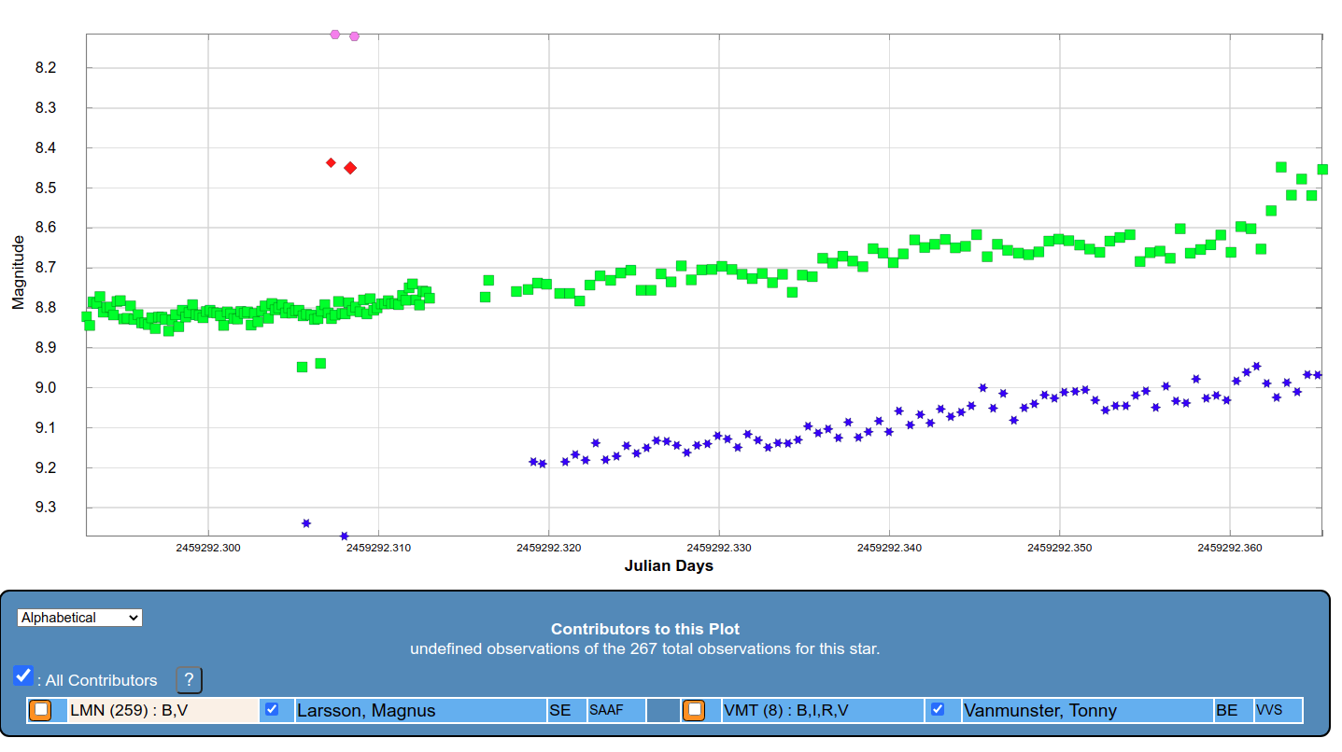The width and height of the screenshot is (1342, 752).
Task: Click the SE country code cell
Action: point(560,711)
